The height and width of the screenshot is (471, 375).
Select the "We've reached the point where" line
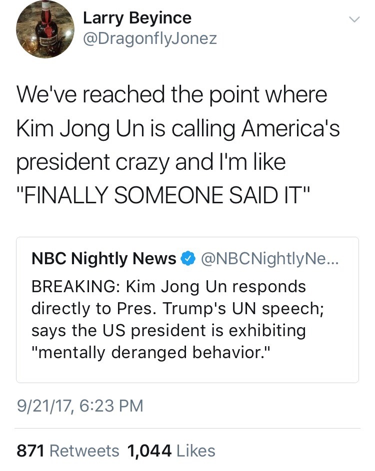tap(171, 95)
